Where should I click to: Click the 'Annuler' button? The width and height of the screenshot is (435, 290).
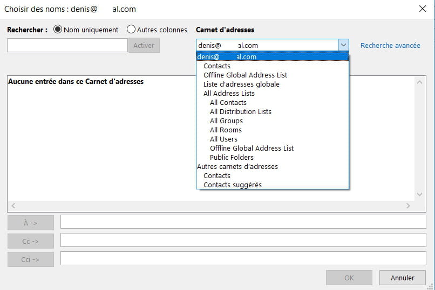pyautogui.click(x=403, y=278)
